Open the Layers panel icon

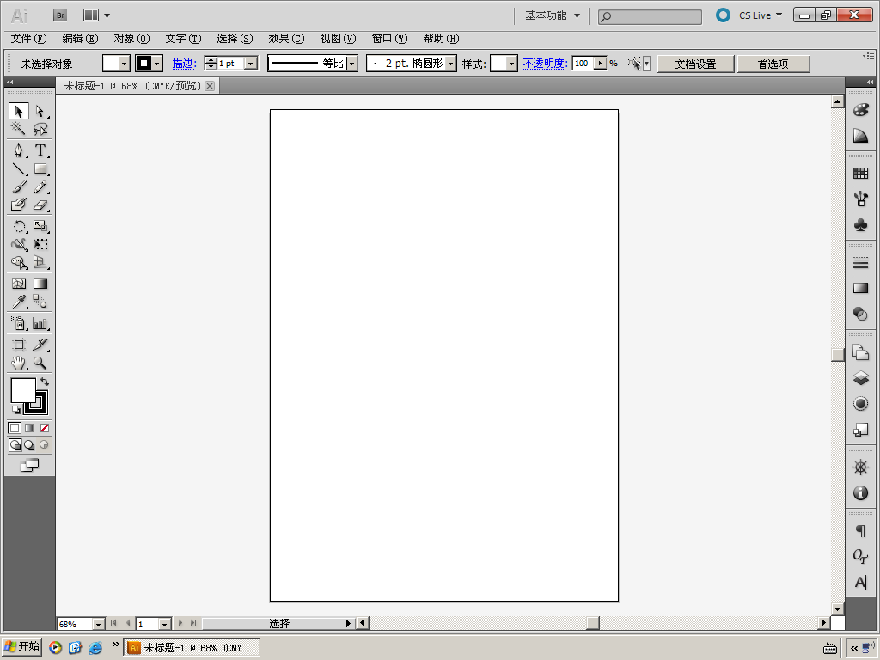[860, 378]
